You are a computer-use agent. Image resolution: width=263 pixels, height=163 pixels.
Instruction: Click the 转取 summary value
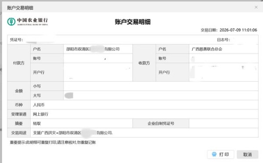pyautogui.click(x=37, y=124)
